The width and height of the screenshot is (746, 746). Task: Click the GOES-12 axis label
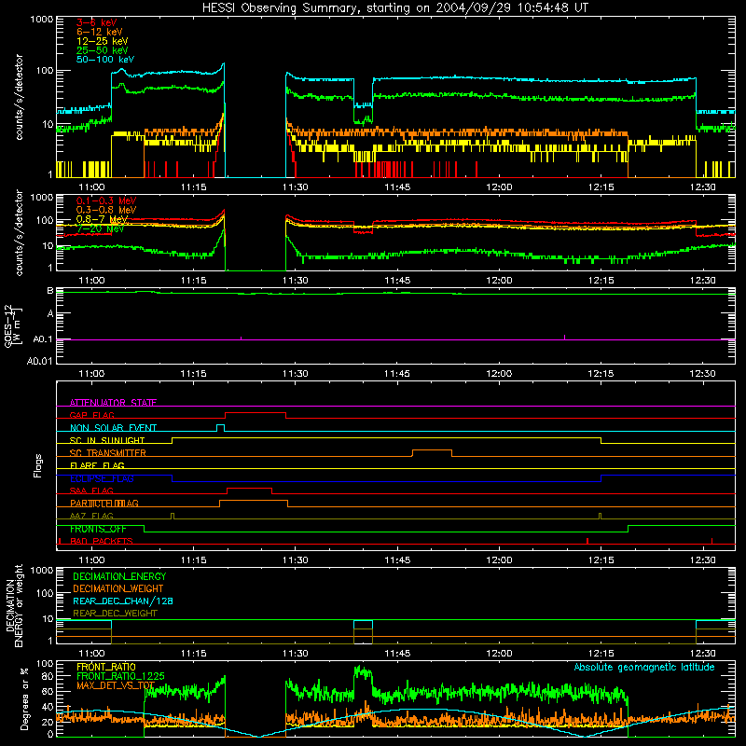(x=13, y=326)
